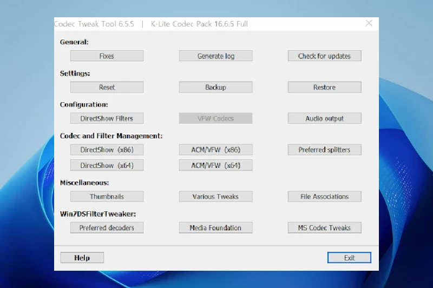Screen dimensions: 433x288
Task: Open ACM/VFW (x64) codec management
Action: tap(215, 165)
